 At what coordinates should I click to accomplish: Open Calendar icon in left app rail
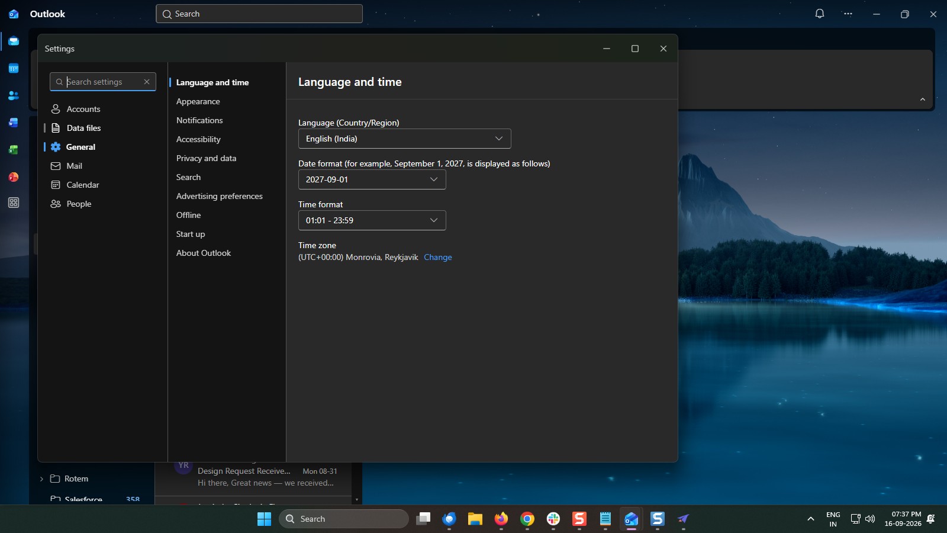click(14, 69)
